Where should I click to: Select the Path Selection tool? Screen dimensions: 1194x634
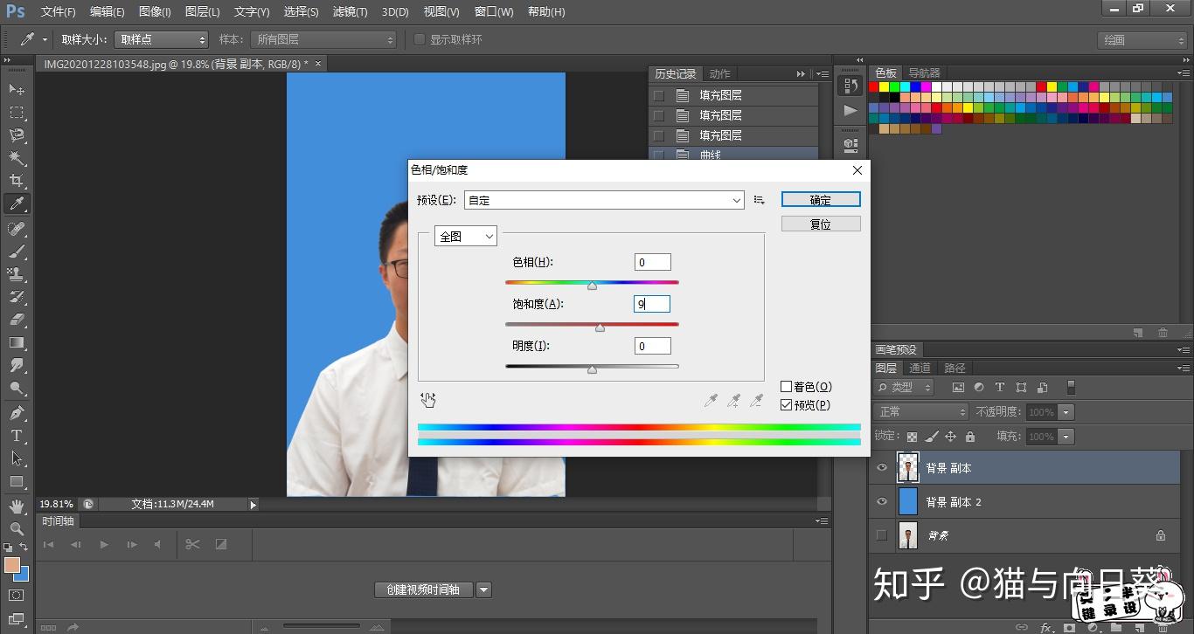[17, 458]
